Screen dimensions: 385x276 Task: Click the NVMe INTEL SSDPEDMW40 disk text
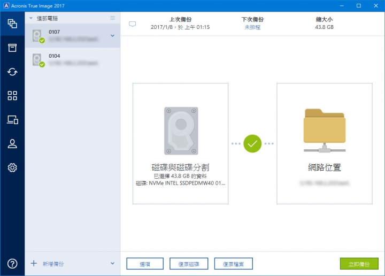pos(180,183)
